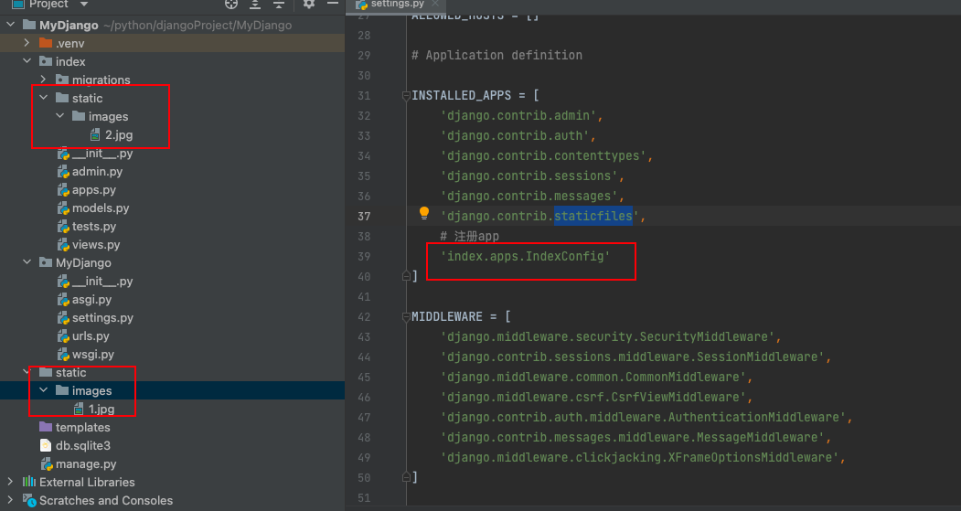The image size is (961, 511).
Task: Expand the .venv folder
Action: pyautogui.click(x=27, y=43)
